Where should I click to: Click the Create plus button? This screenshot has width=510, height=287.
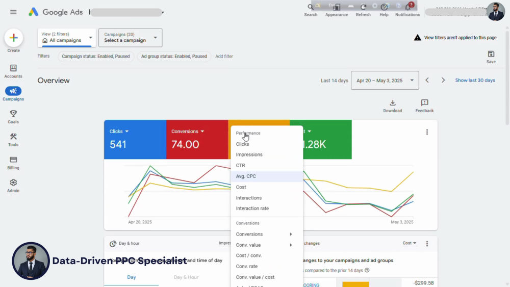click(x=13, y=38)
